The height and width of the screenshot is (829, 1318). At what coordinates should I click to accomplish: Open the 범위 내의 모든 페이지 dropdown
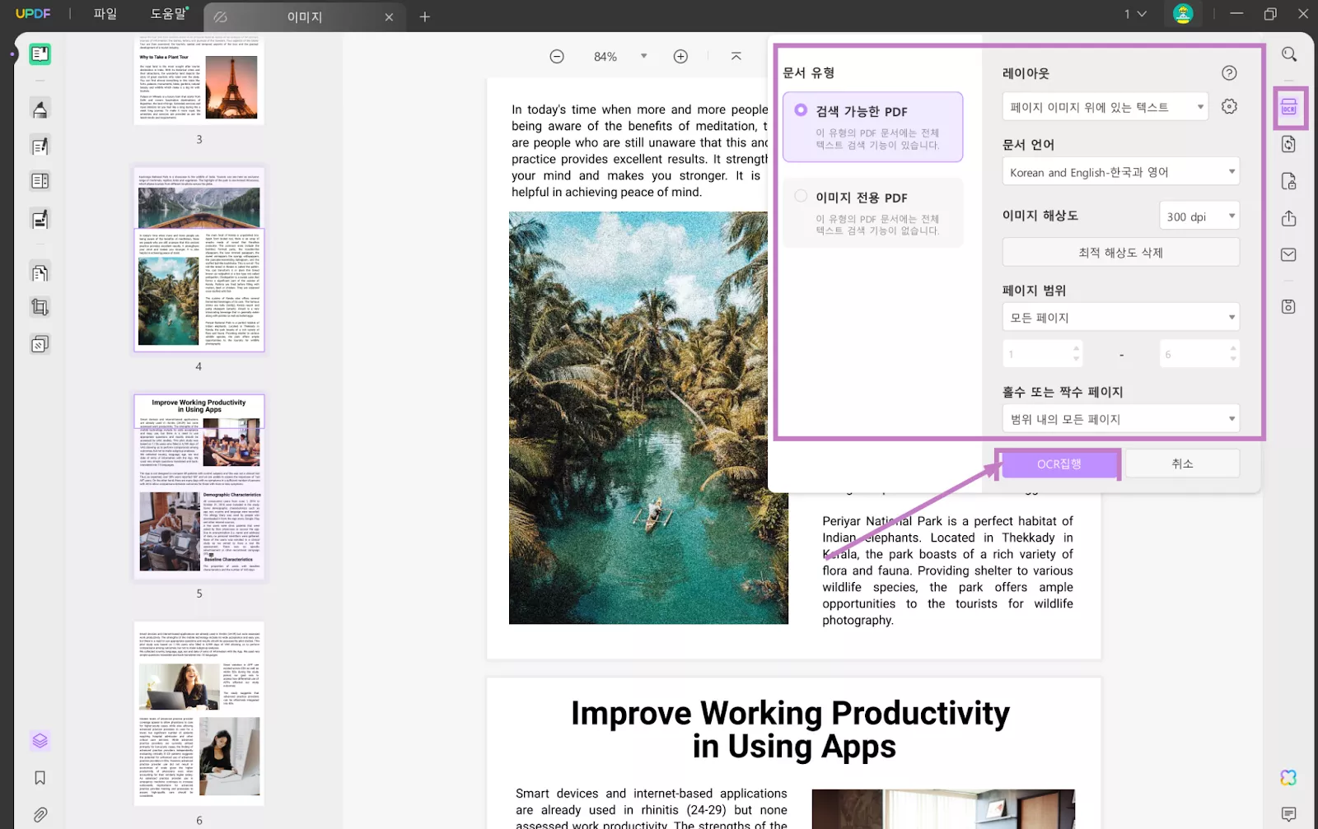point(1120,419)
